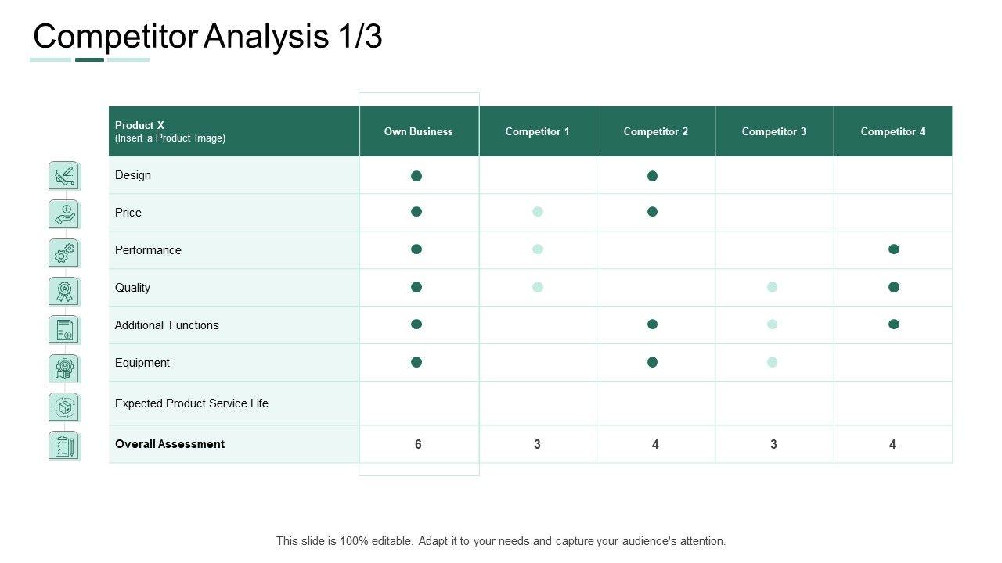Image resolution: width=1002 pixels, height=563 pixels.
Task: Click the editable slide footer text
Action: [x=501, y=540]
